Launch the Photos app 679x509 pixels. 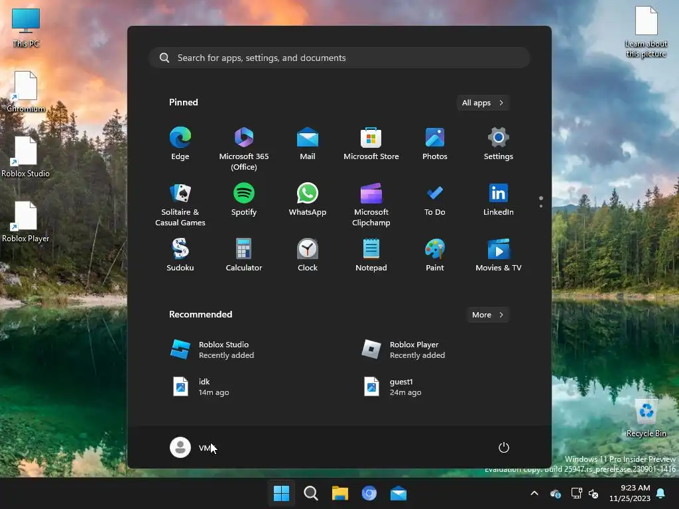click(x=435, y=144)
